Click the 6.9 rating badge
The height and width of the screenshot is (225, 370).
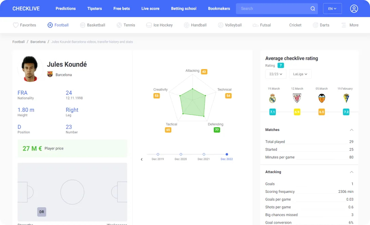coord(297,112)
